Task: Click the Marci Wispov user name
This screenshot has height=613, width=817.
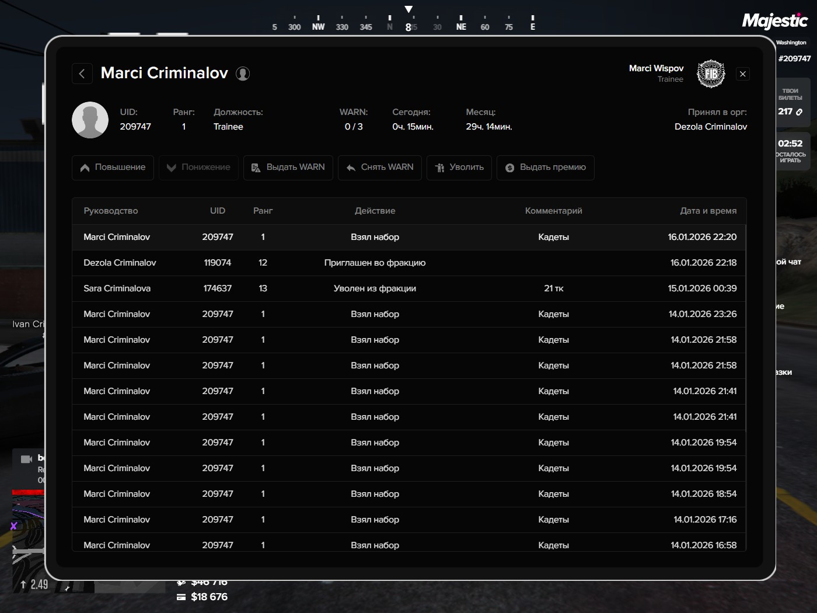Action: (656, 68)
